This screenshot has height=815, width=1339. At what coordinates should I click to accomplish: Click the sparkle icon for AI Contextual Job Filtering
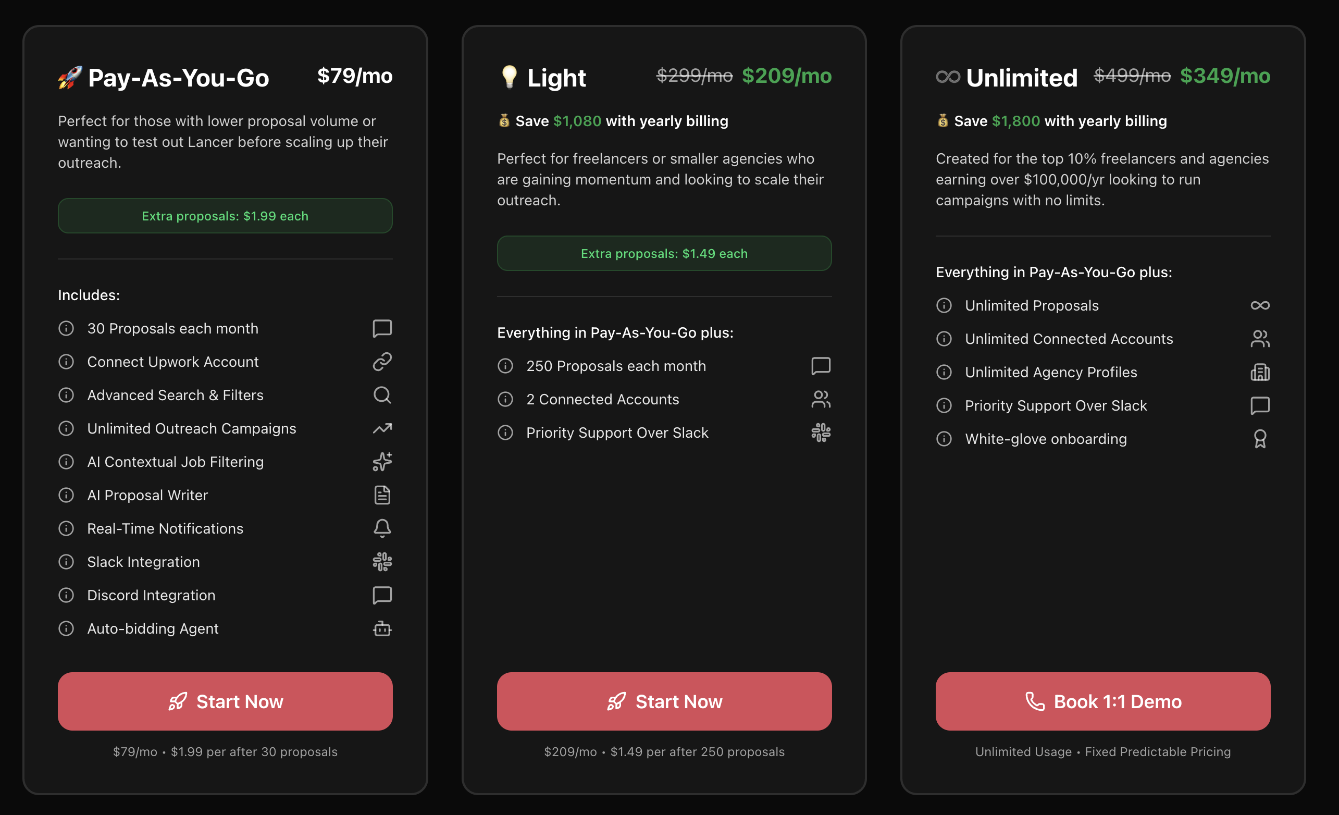(x=382, y=462)
